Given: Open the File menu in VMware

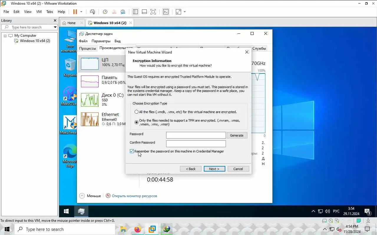Looking at the screenshot, I should (6, 12).
